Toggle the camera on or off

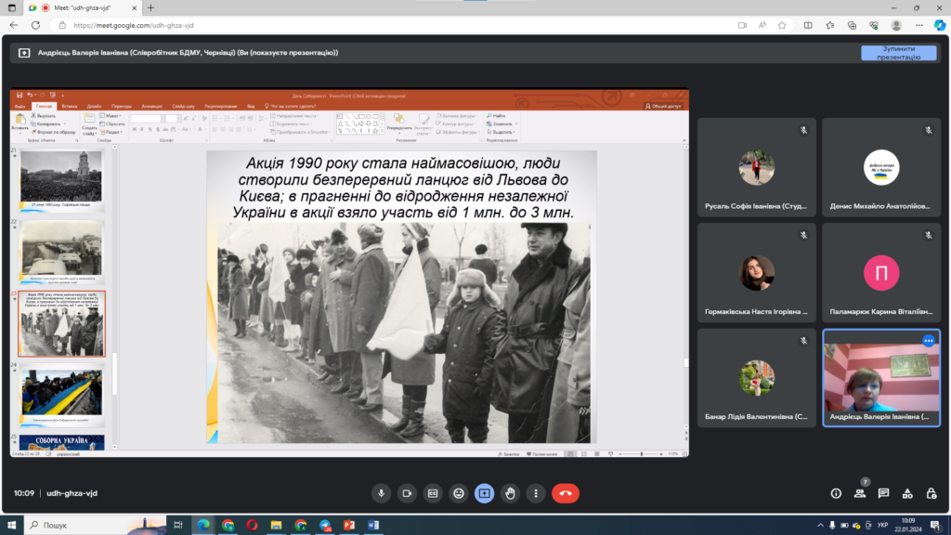coord(406,493)
